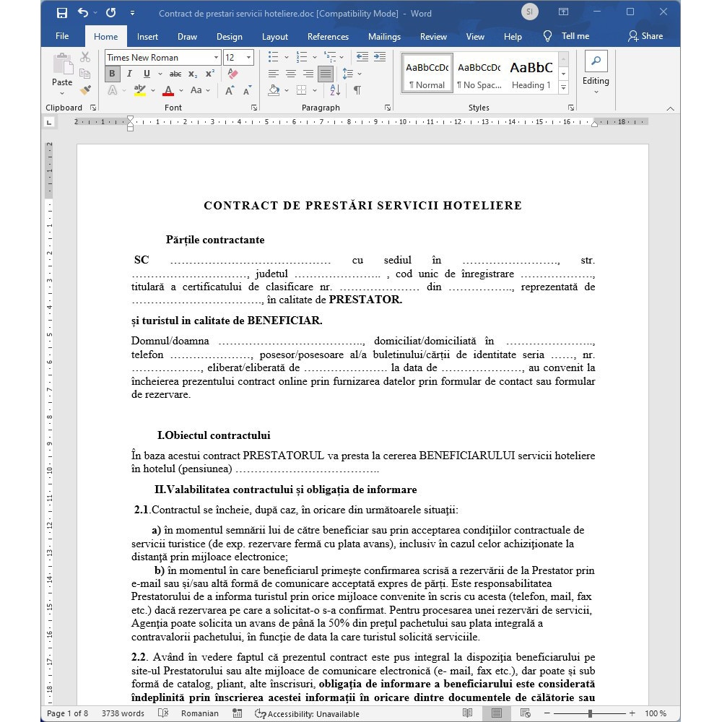The width and height of the screenshot is (722, 722).
Task: Toggle Bold formatting
Action: pos(113,74)
